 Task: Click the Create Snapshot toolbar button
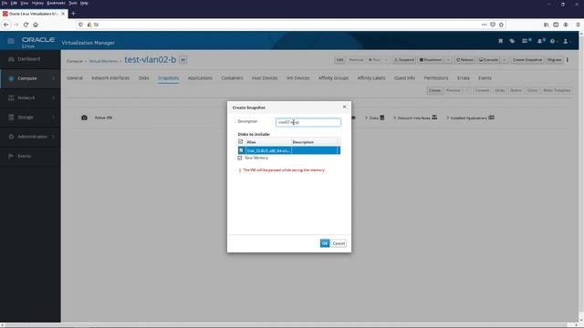point(527,60)
